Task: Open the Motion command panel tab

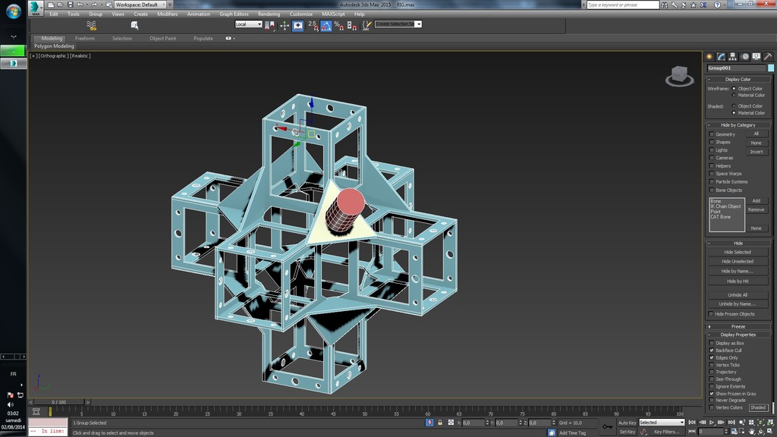Action: [745, 56]
